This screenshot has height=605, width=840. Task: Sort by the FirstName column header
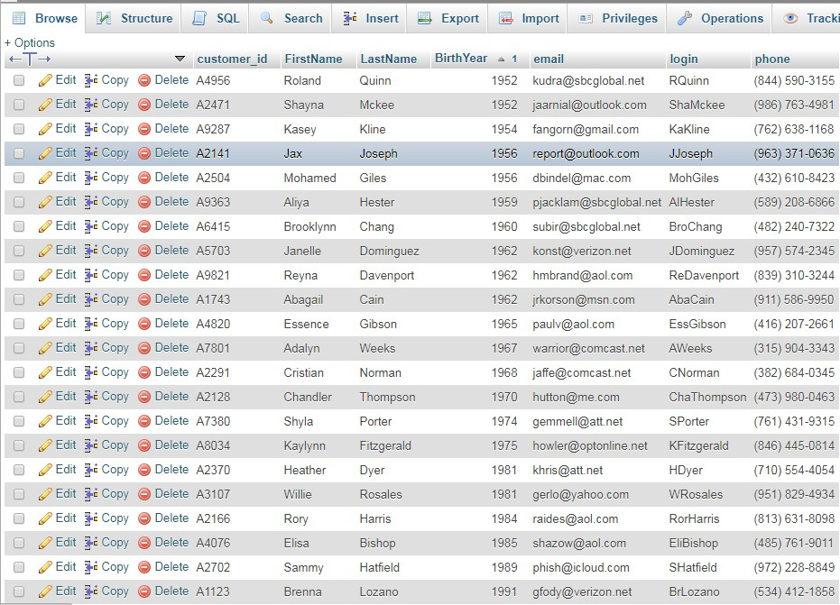click(313, 59)
